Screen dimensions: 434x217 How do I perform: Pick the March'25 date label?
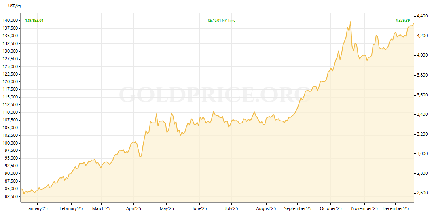tap(101, 208)
